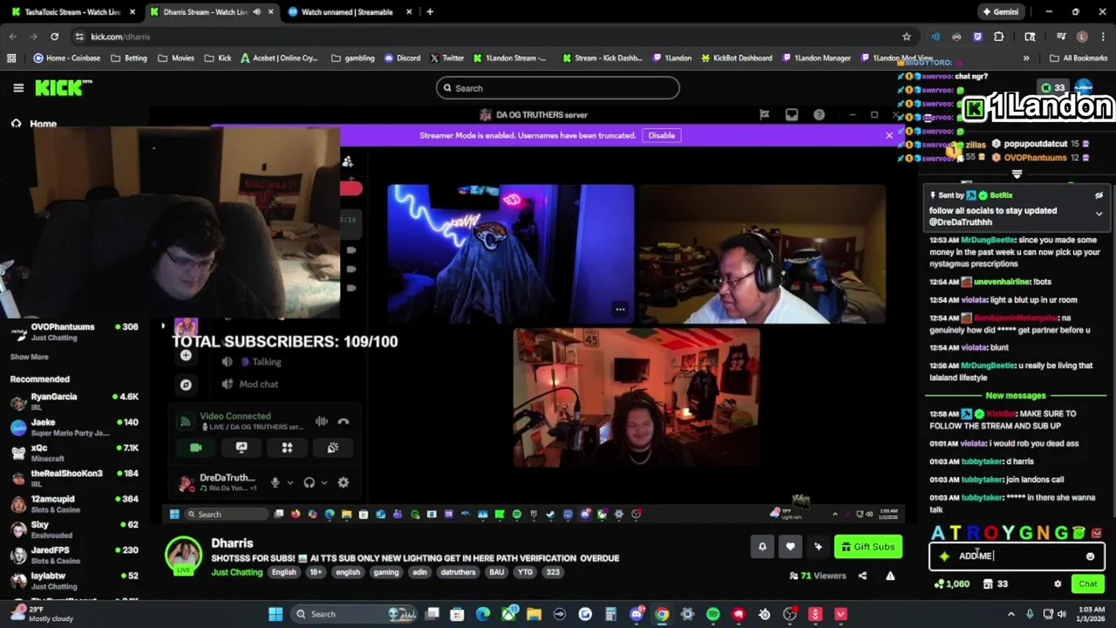The width and height of the screenshot is (1116, 628).
Task: Open the Betting bookmarks folder
Action: tap(129, 58)
